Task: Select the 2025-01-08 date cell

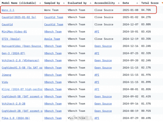Action: 130,10
